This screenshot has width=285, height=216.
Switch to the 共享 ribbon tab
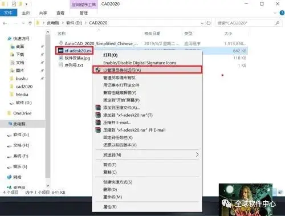coord(43,13)
